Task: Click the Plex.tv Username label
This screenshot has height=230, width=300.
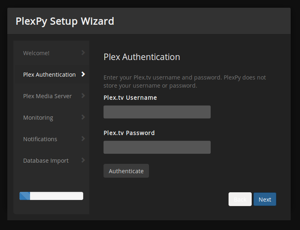Action: (x=130, y=98)
